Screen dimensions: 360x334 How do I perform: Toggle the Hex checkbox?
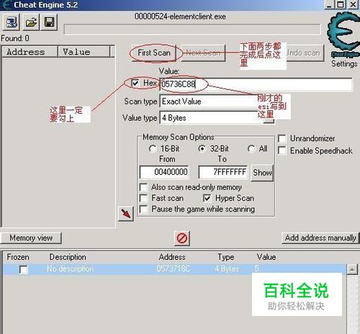click(x=135, y=83)
